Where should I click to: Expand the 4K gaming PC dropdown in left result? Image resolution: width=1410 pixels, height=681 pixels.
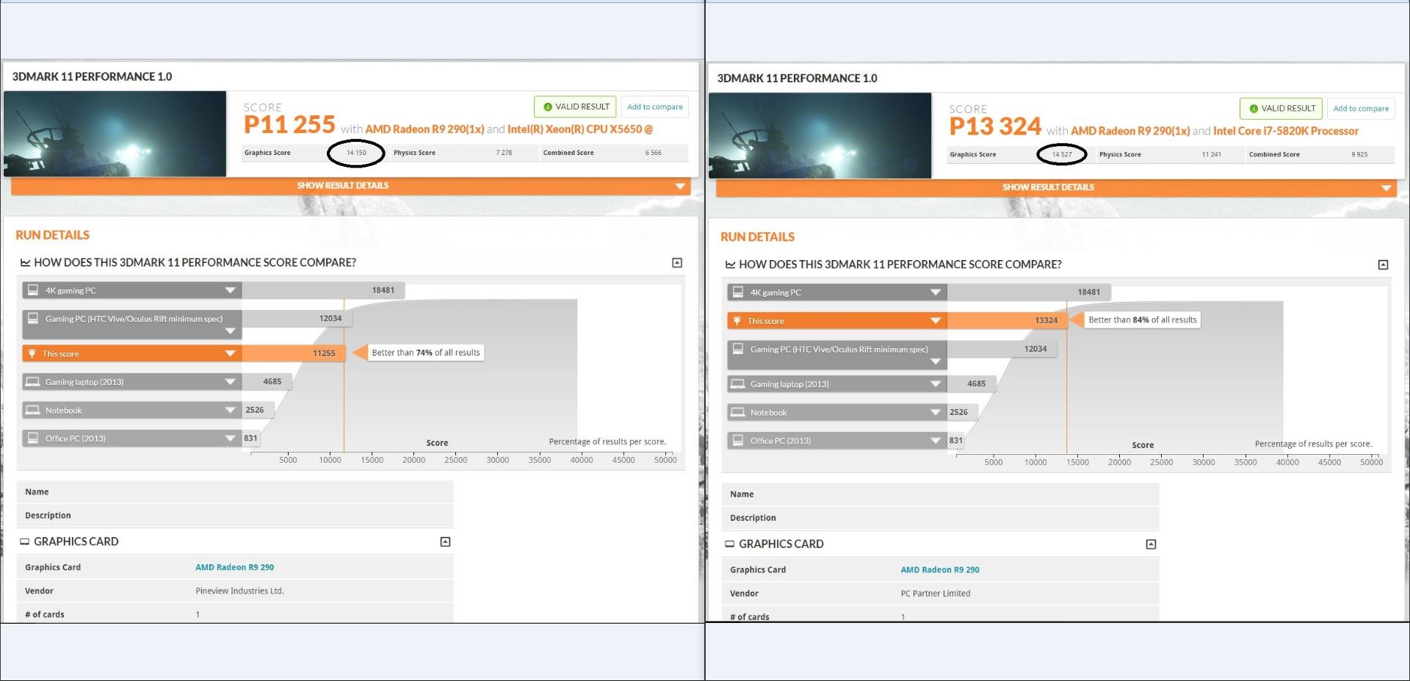(x=230, y=291)
